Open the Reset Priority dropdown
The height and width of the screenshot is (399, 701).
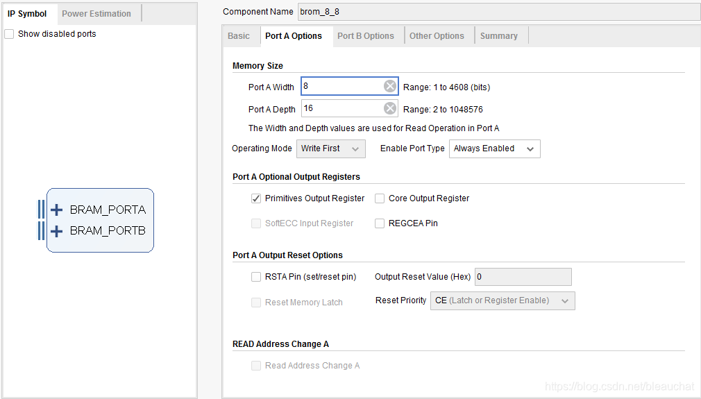tap(502, 300)
